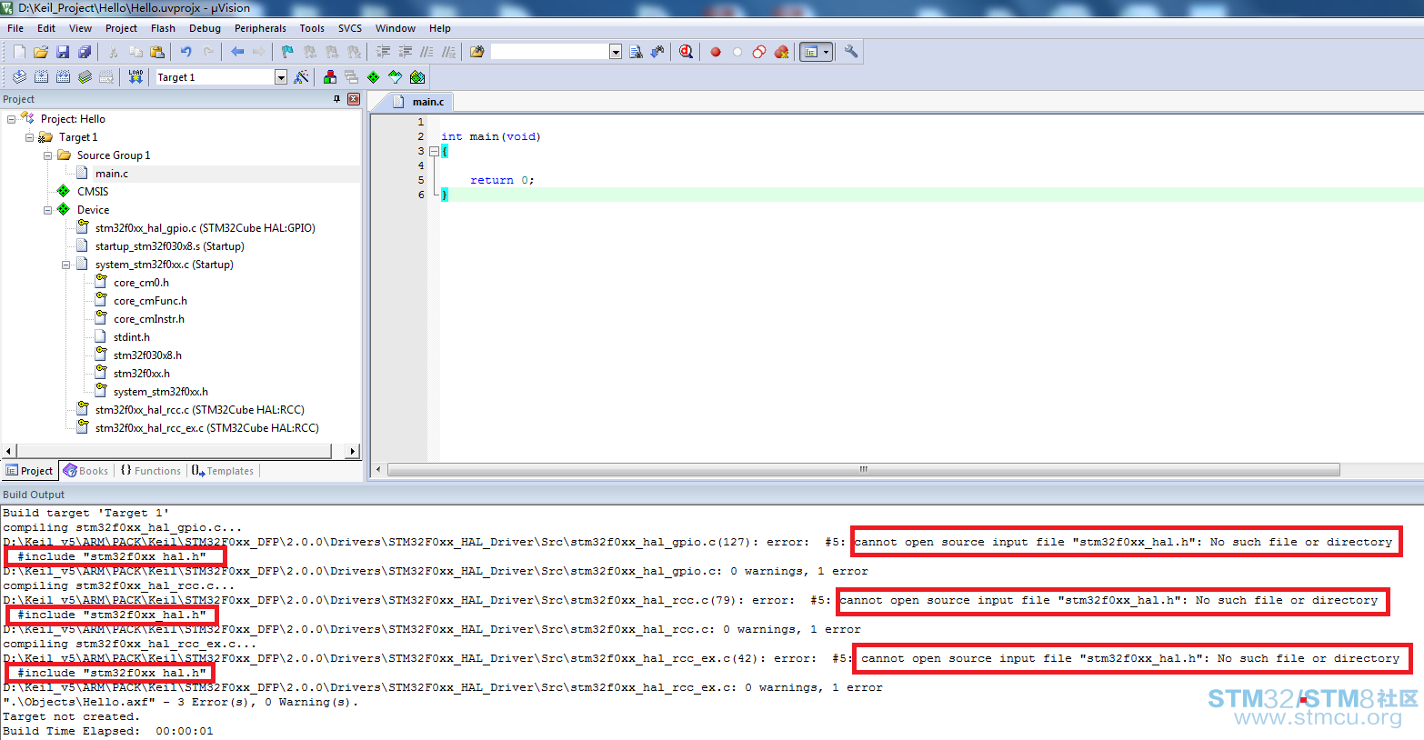Viewport: 1424px width, 740px height.
Task: Open Manage Run-Time Environment with the green diamond icon
Action: coord(374,77)
